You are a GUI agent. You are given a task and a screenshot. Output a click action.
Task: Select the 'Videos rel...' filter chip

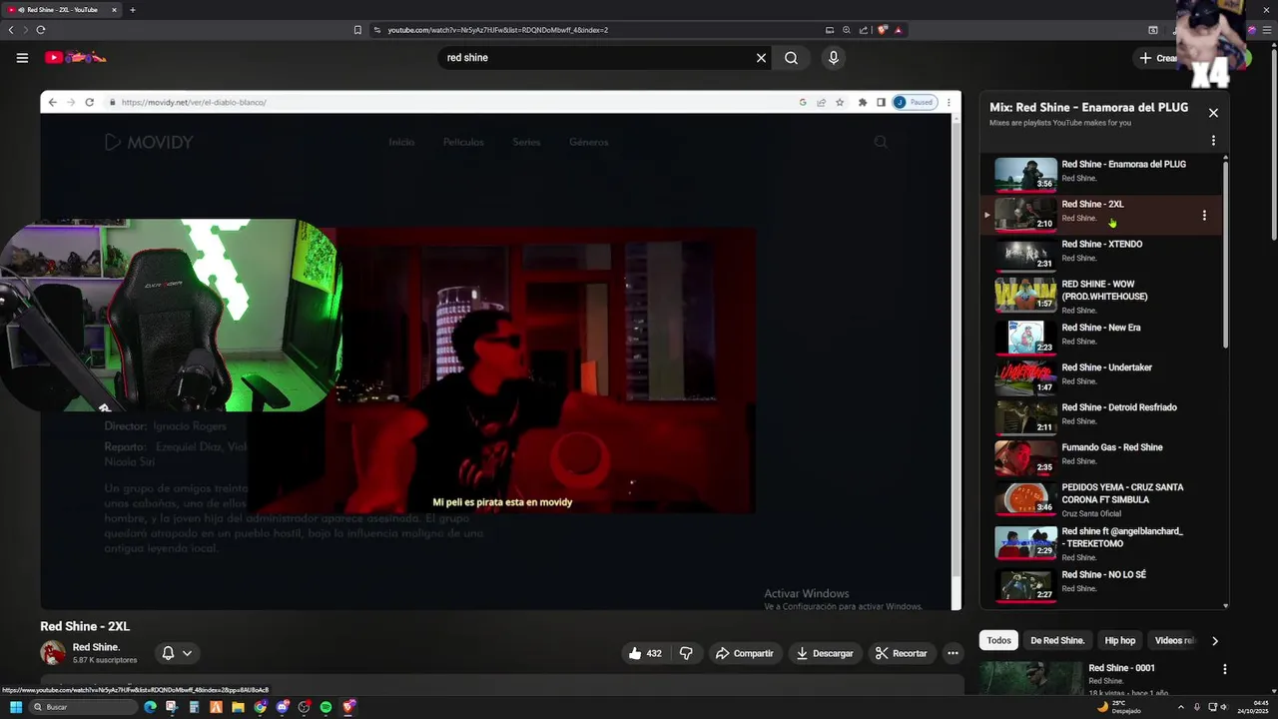pos(1174,641)
